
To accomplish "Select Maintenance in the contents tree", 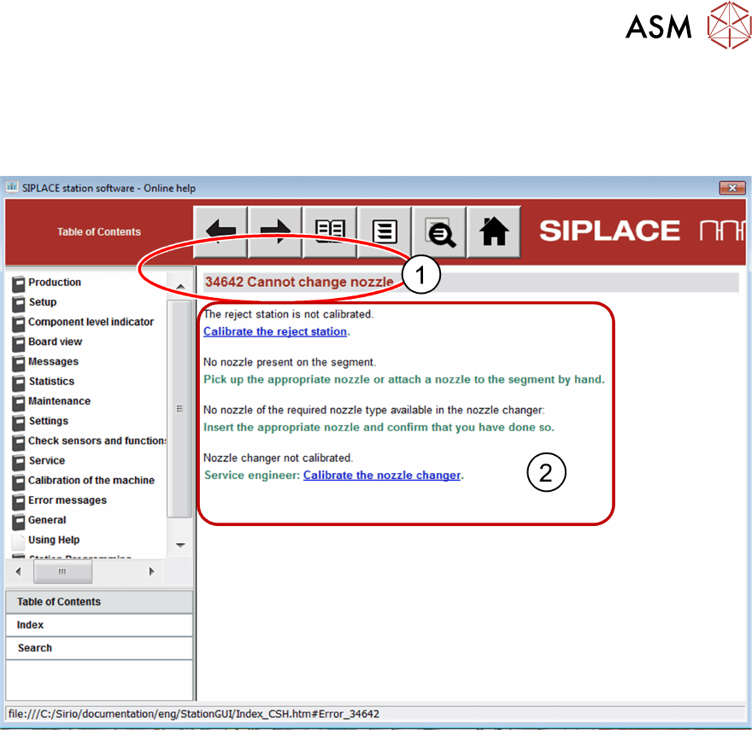I will click(60, 401).
